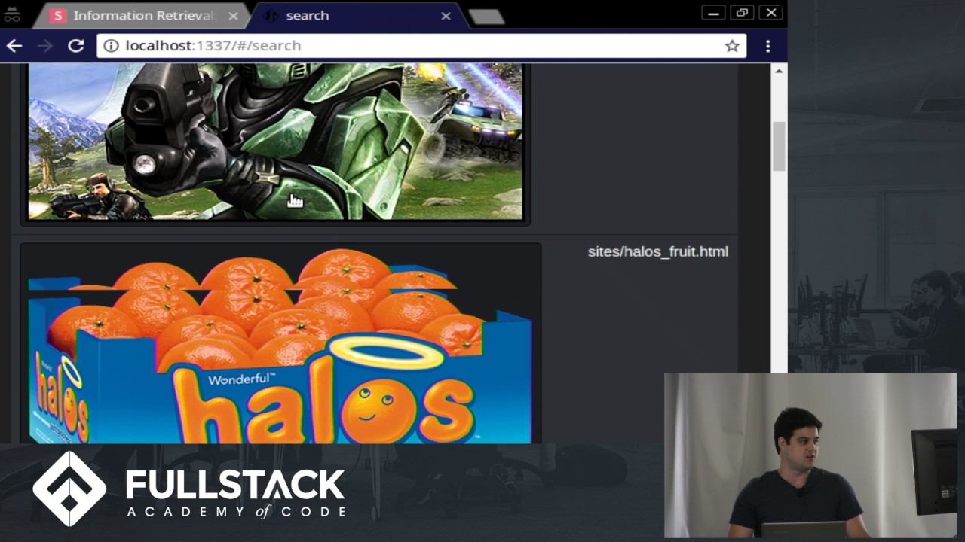The height and width of the screenshot is (542, 965).
Task: Close the browser window
Action: 771,13
